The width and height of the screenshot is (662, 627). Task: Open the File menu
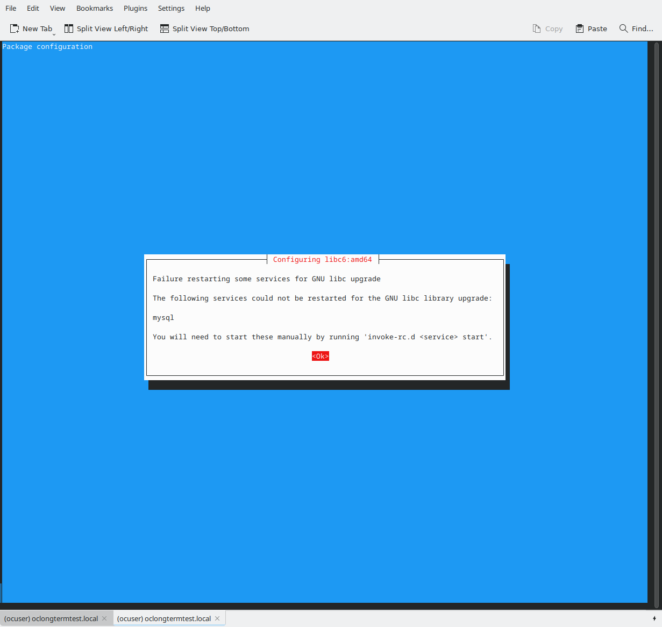pyautogui.click(x=11, y=9)
